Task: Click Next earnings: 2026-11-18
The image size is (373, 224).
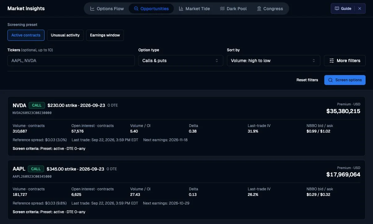Action: (165, 140)
